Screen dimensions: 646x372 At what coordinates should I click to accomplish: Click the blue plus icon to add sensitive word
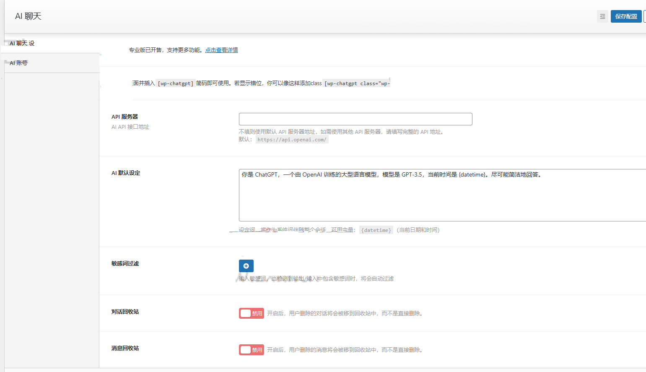(x=246, y=265)
